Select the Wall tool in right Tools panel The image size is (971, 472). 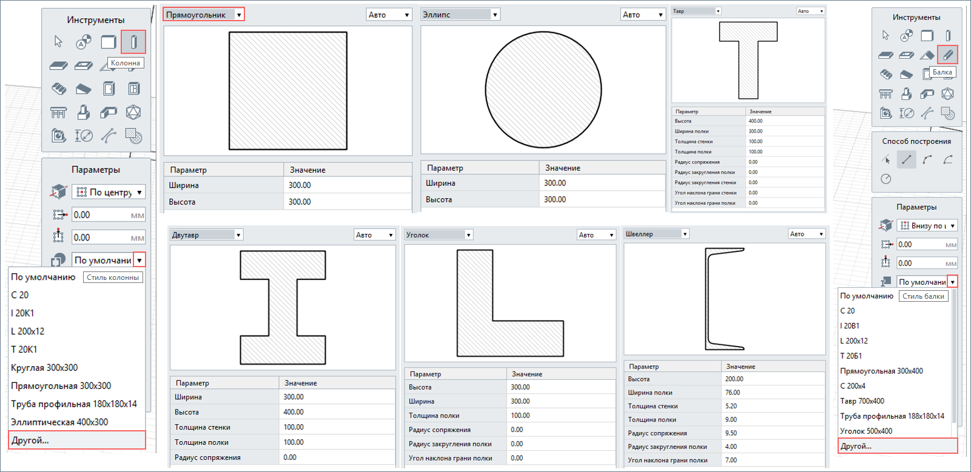pos(927,35)
